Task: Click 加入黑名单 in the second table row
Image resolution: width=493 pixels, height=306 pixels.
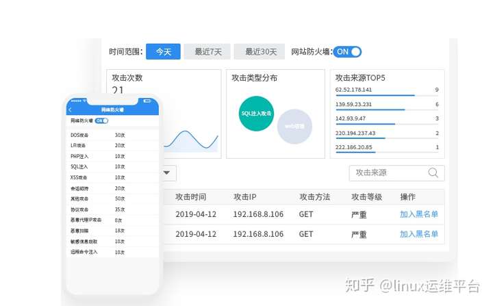Action: (x=419, y=234)
